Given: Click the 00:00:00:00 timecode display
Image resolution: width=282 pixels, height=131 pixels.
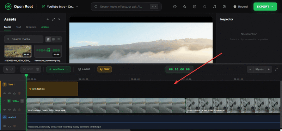Looking at the screenshot, I should (179, 69).
